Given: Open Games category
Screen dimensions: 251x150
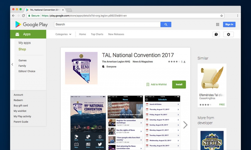Looking at the screenshot, I should (22, 60).
